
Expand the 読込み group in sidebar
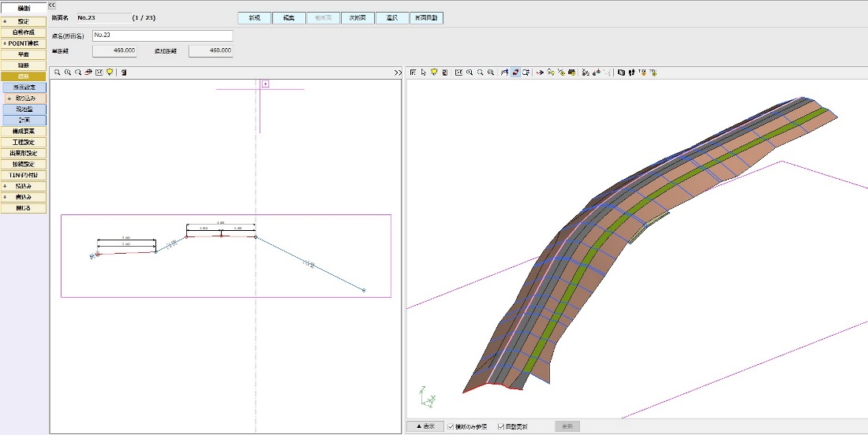tap(5, 186)
